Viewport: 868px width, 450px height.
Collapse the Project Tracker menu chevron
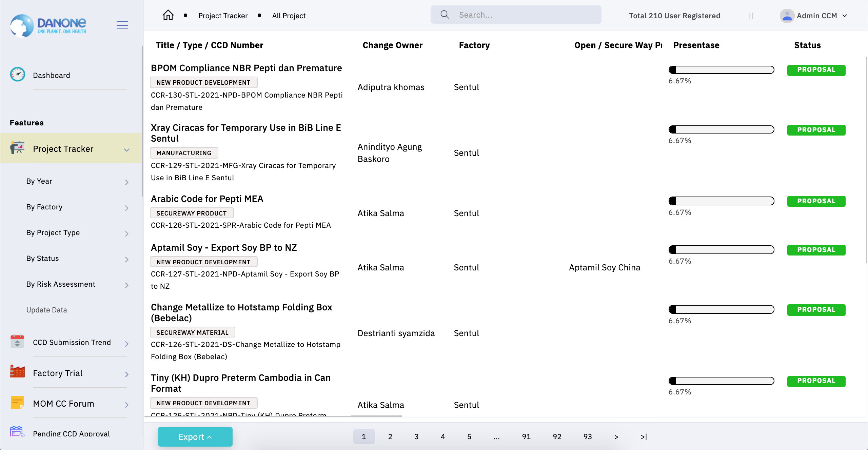(x=127, y=150)
